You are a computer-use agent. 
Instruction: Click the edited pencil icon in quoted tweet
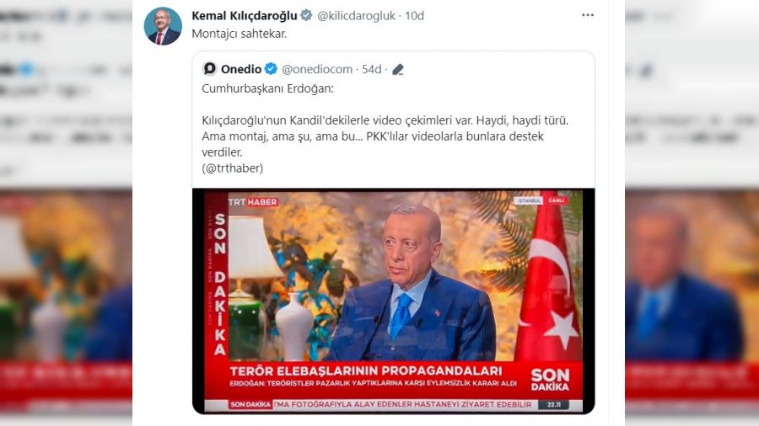398,70
